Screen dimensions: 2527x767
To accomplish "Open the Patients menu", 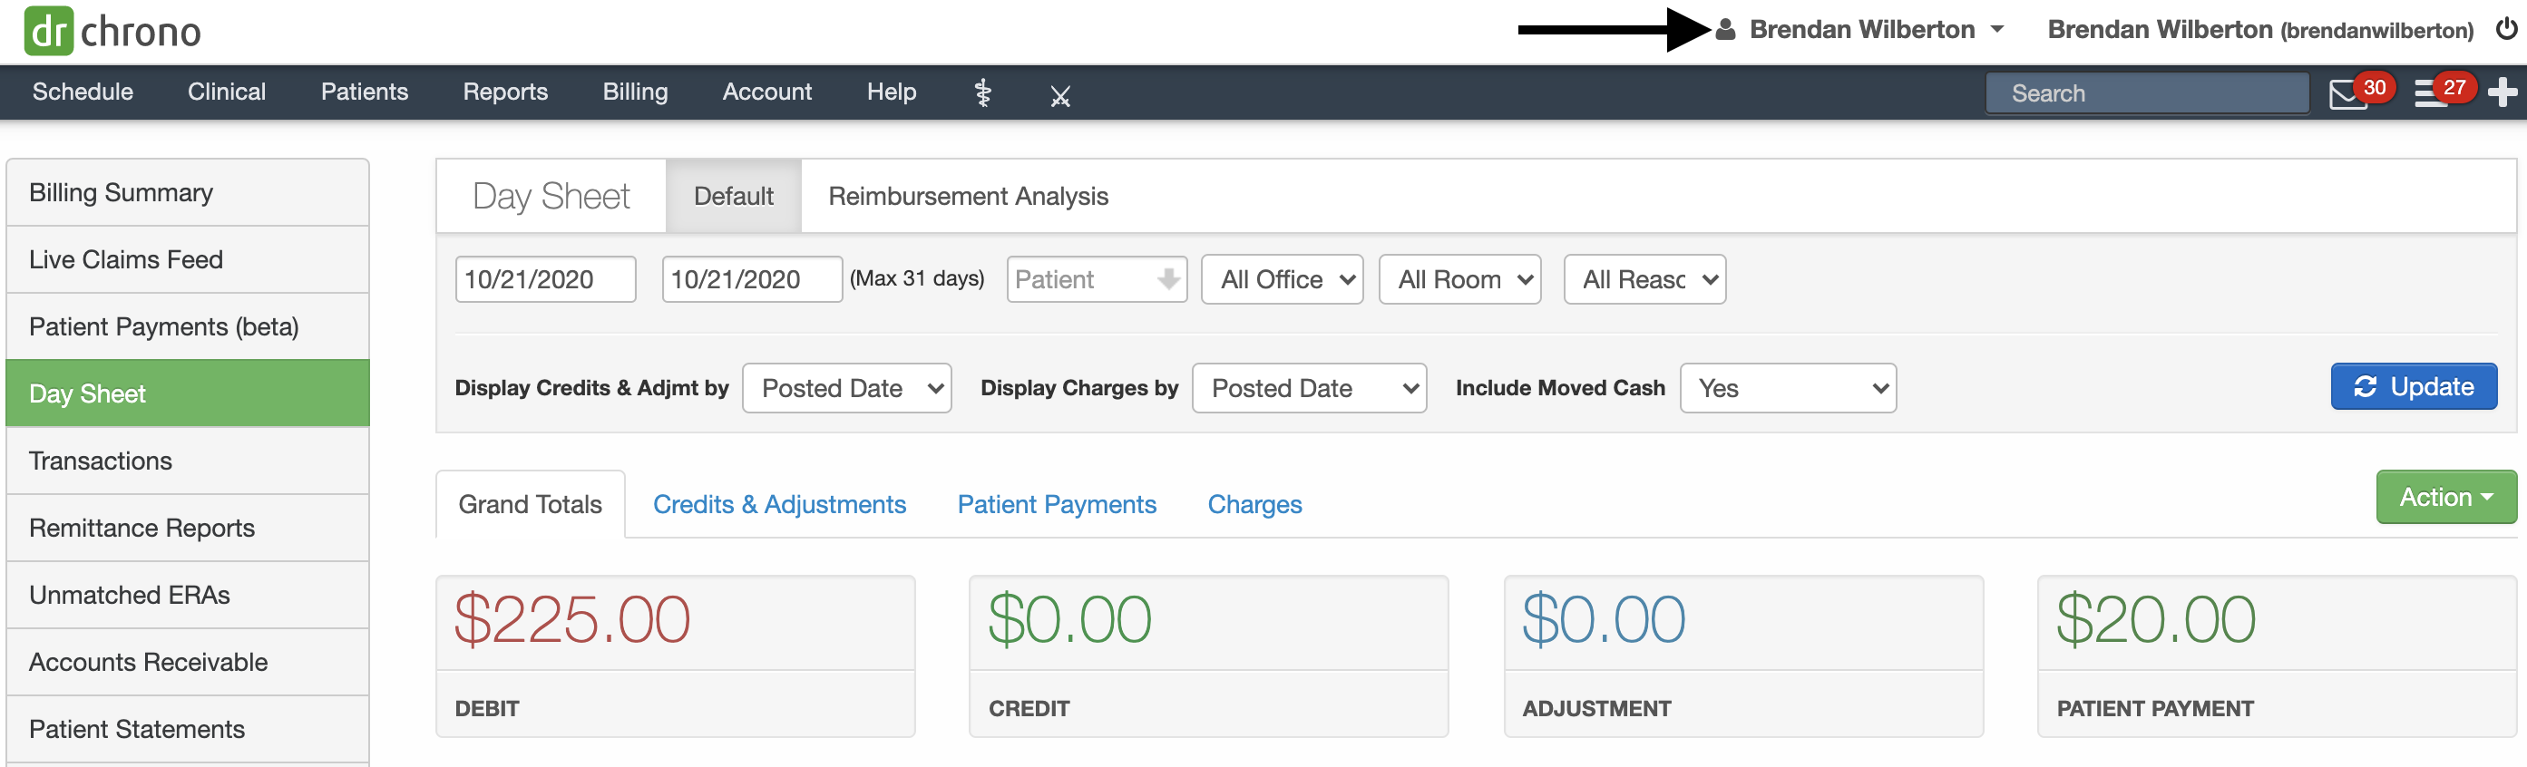I will tap(364, 92).
